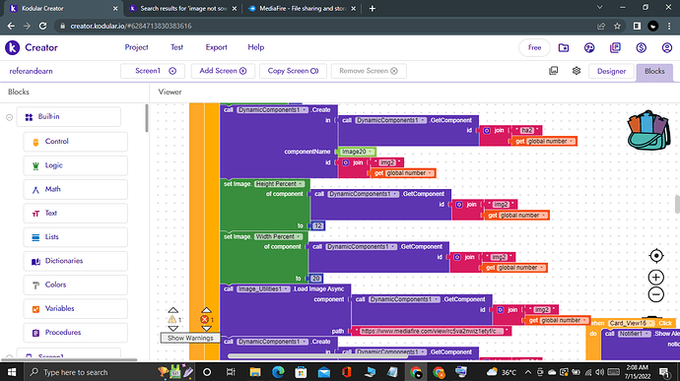The height and width of the screenshot is (381, 680).
Task: Open Help menu
Action: point(256,47)
